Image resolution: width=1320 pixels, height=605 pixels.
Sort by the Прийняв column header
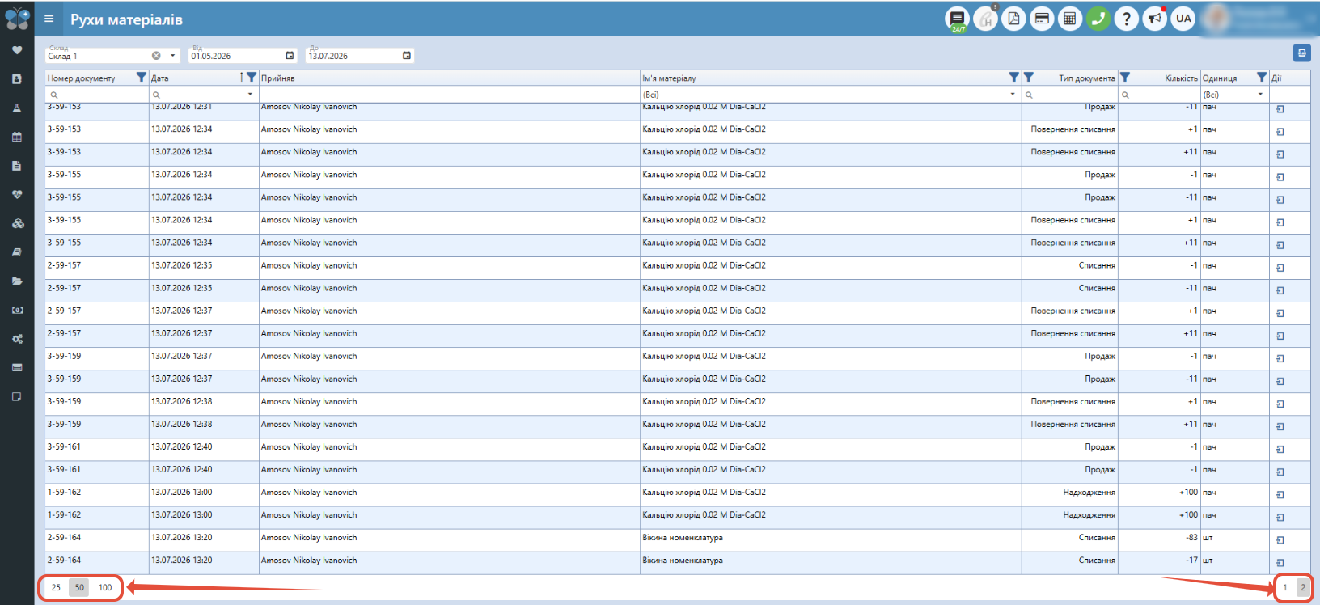(x=277, y=78)
